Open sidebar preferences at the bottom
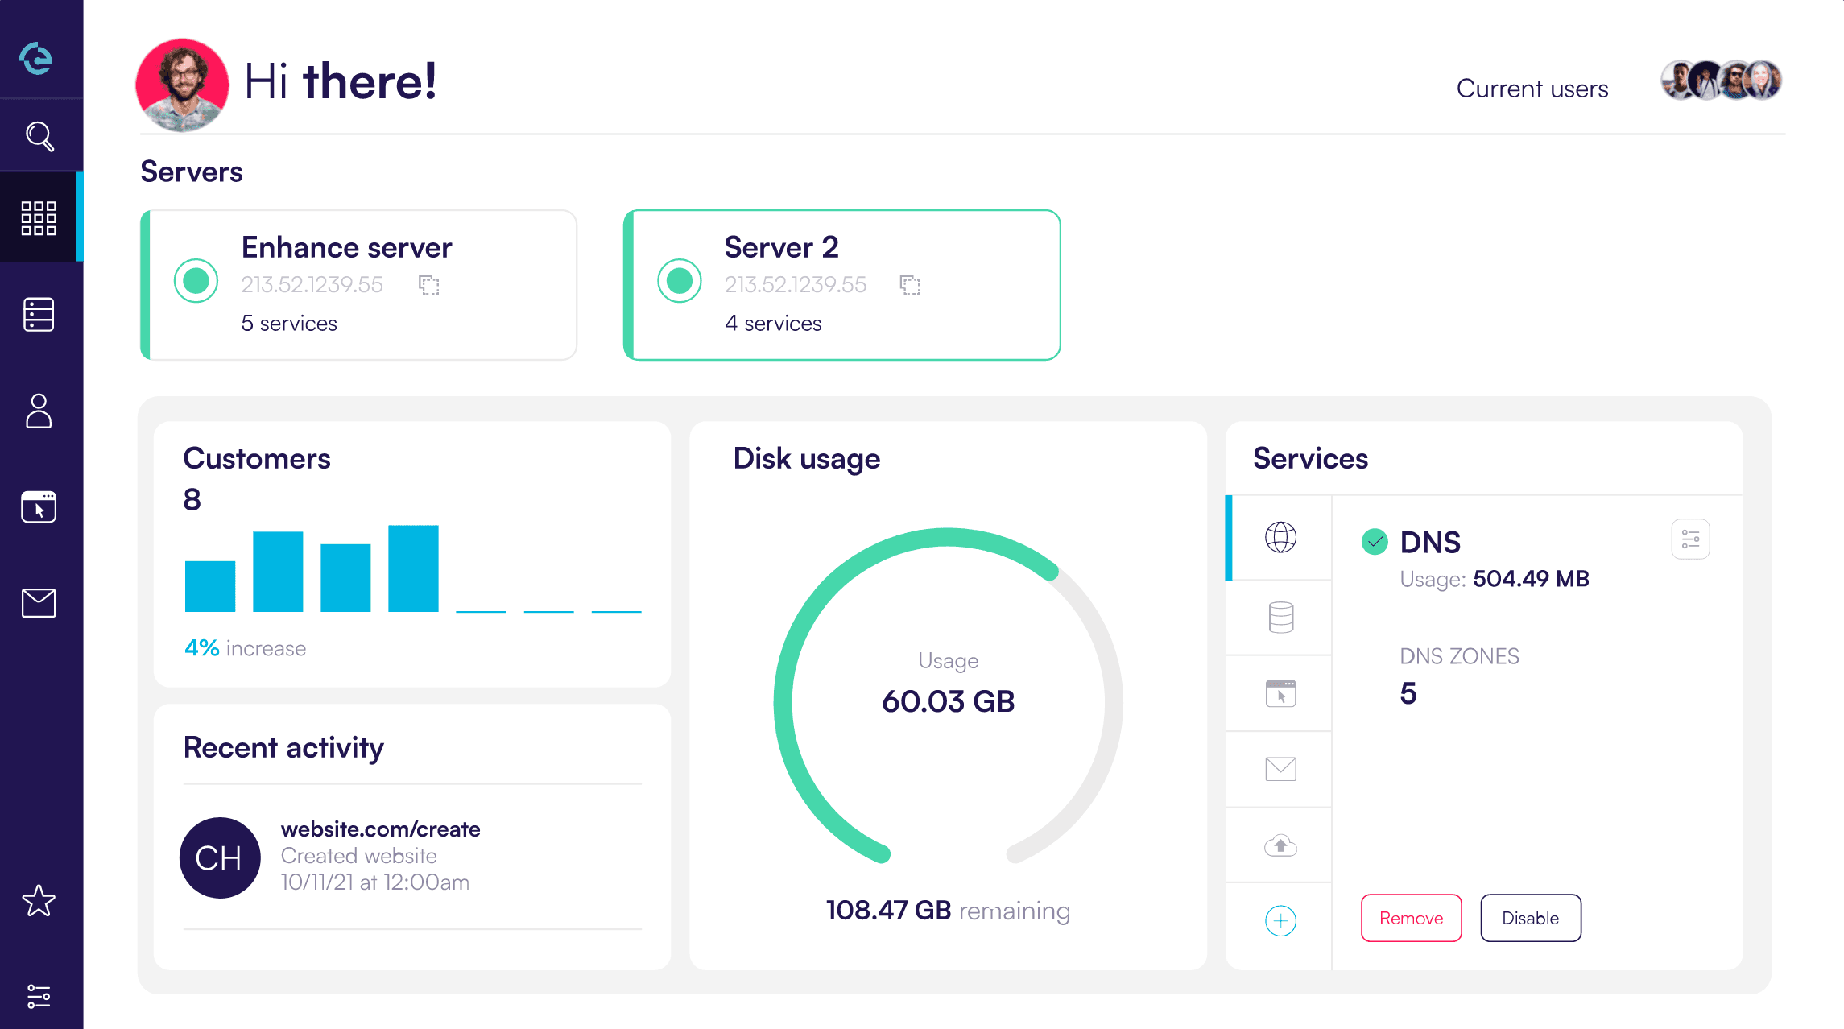Image resolution: width=1844 pixels, height=1029 pixels. pos(39,997)
